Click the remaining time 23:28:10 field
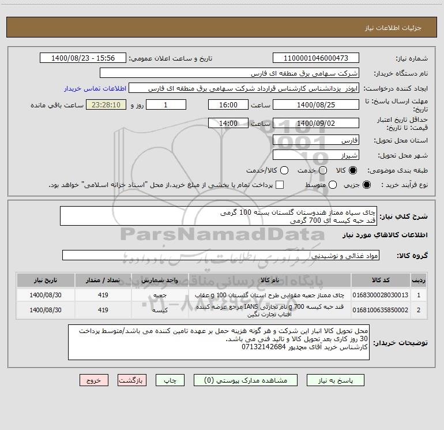The width and height of the screenshot is (444, 430). coord(106,104)
